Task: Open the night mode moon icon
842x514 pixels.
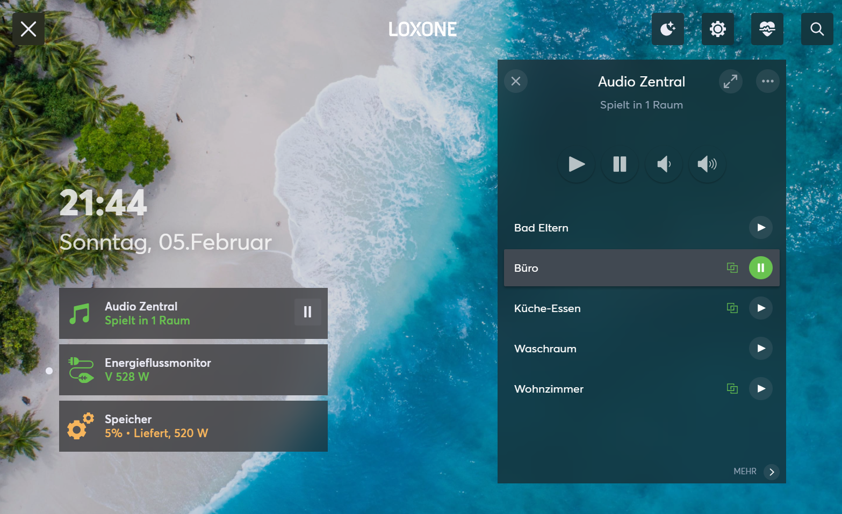Action: [x=668, y=29]
